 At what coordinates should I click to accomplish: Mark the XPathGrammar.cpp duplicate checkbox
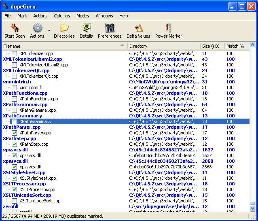click(14, 110)
